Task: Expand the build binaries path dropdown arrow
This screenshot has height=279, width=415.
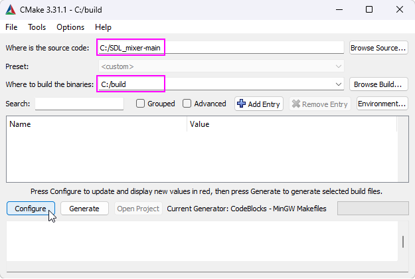Action: pyautogui.click(x=338, y=84)
